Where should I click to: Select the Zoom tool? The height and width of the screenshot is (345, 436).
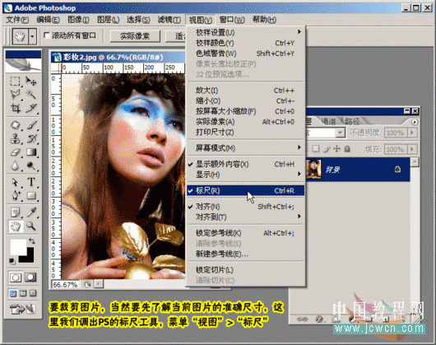[30, 226]
